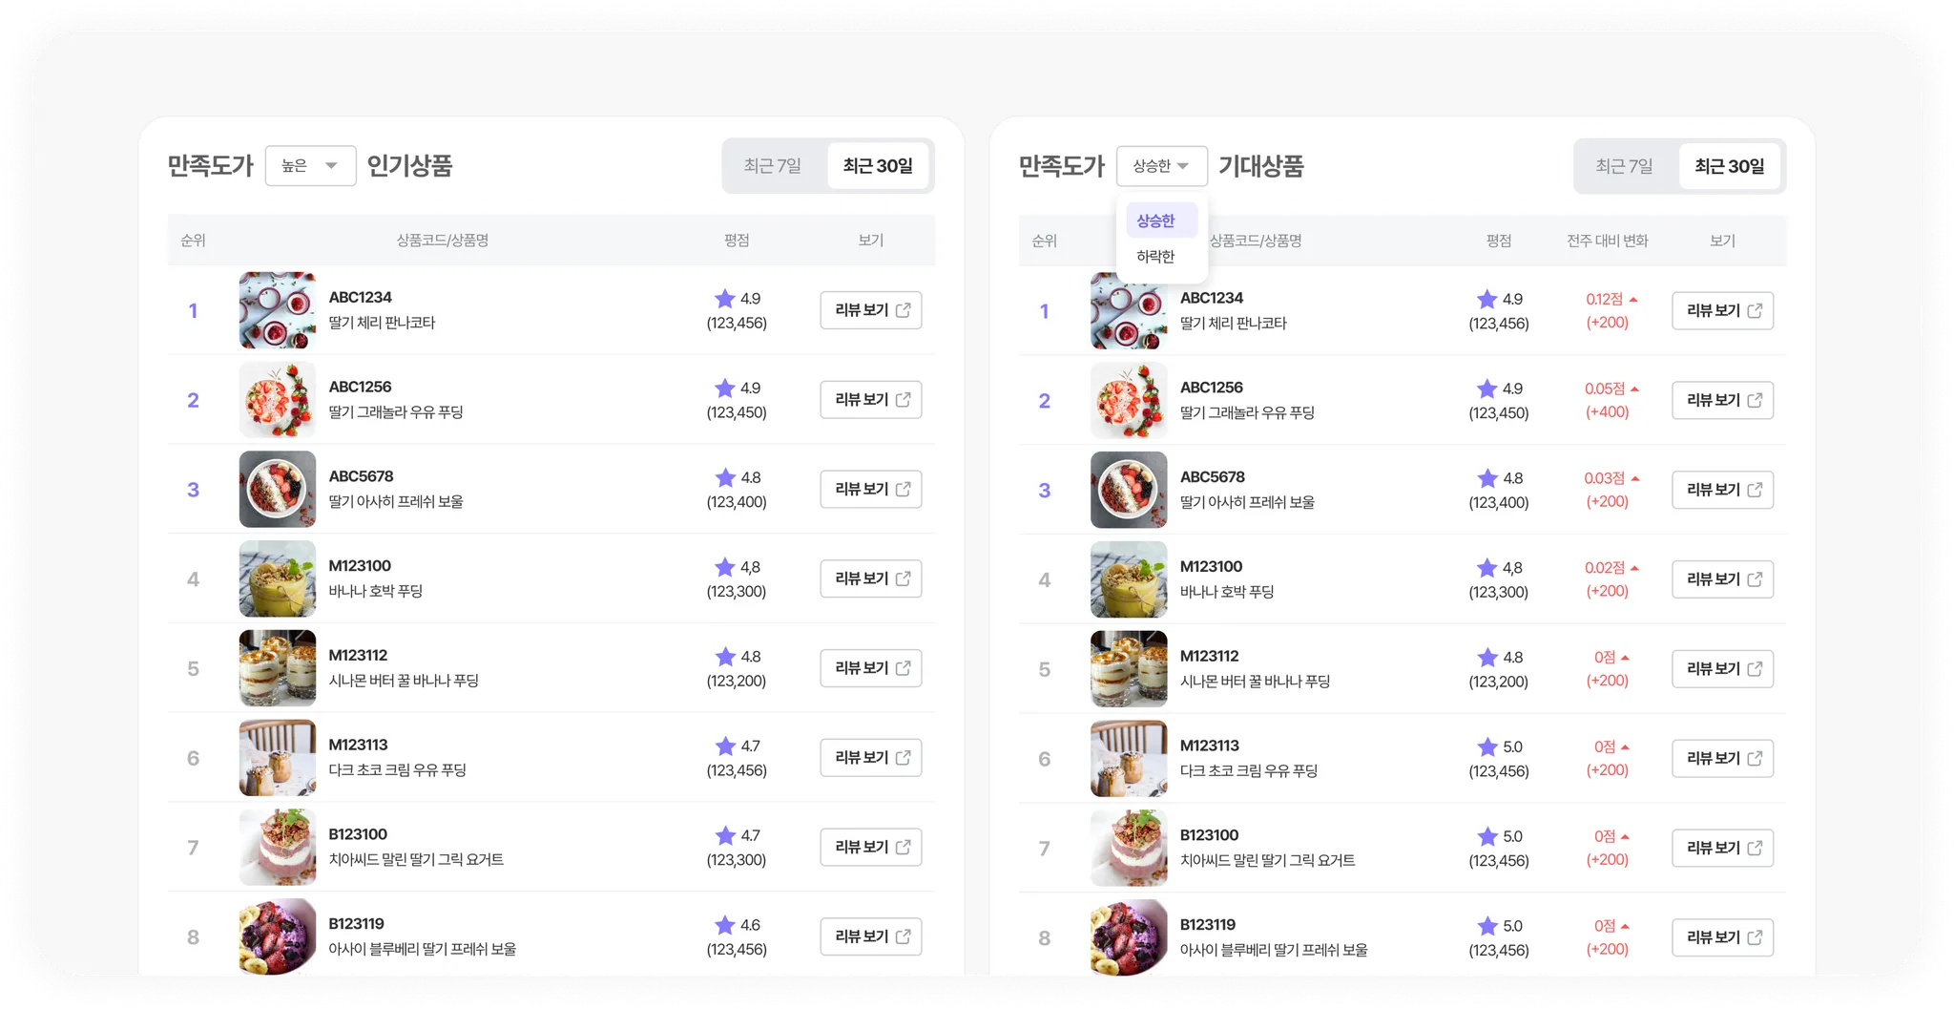1954x1009 pixels.
Task: Click rank number 2 in 기대상품 panel
Action: pos(1044,401)
